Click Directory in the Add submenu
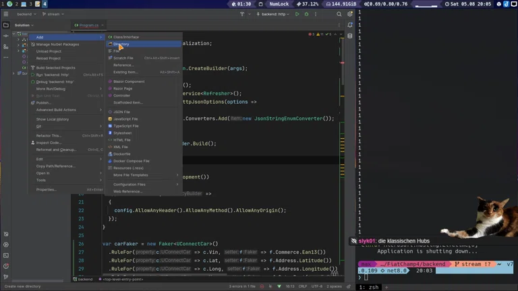518x291 pixels. [121, 44]
